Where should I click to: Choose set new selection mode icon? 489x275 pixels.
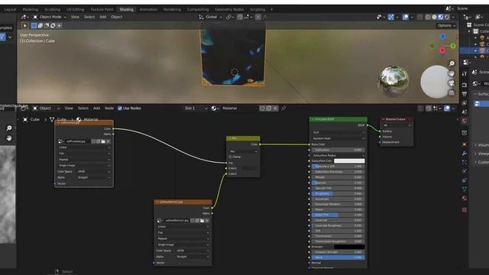click(x=34, y=25)
